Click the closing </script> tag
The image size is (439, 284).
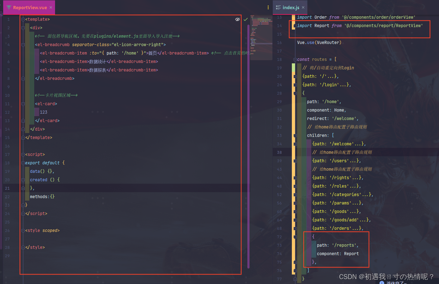click(36, 214)
